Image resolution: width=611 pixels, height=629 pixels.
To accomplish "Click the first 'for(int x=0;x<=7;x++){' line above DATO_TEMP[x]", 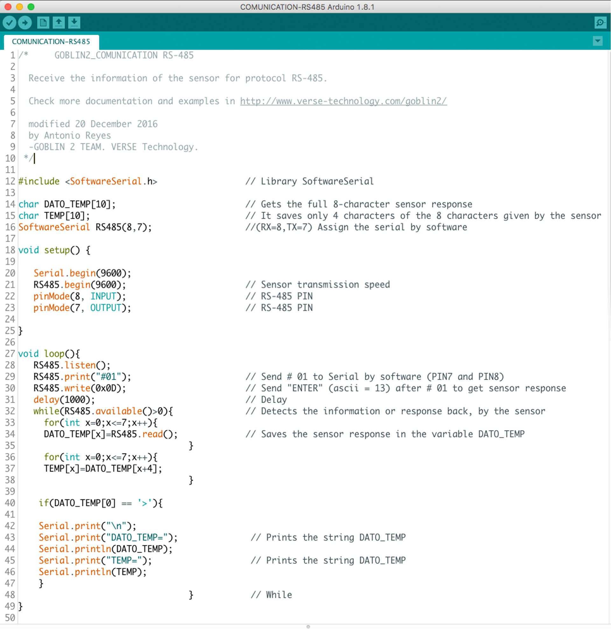I will [101, 423].
